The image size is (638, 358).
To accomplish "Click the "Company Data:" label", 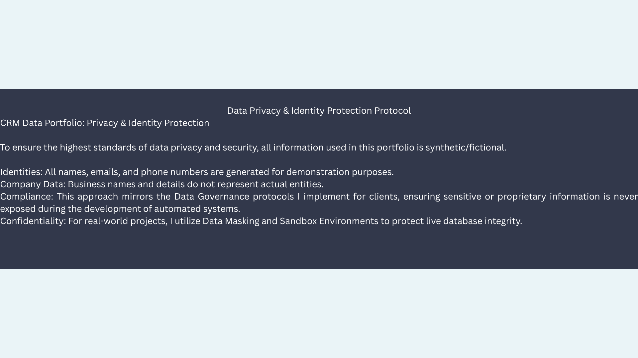I will point(33,184).
